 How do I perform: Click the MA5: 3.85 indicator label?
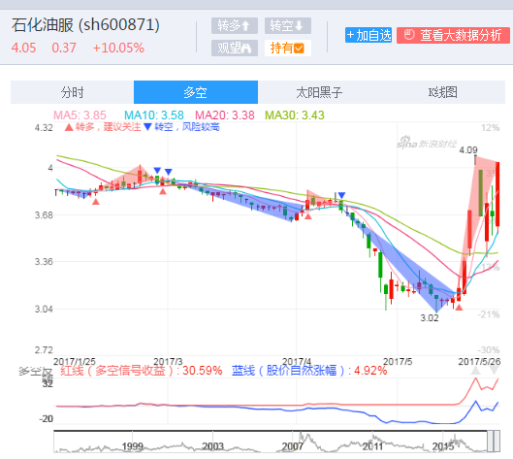80,115
